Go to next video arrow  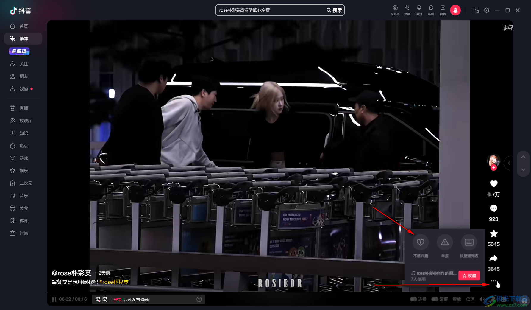pos(523,170)
